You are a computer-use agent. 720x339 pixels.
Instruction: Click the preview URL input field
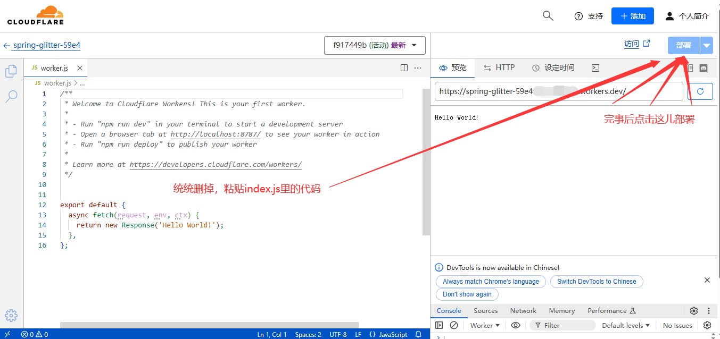point(559,91)
